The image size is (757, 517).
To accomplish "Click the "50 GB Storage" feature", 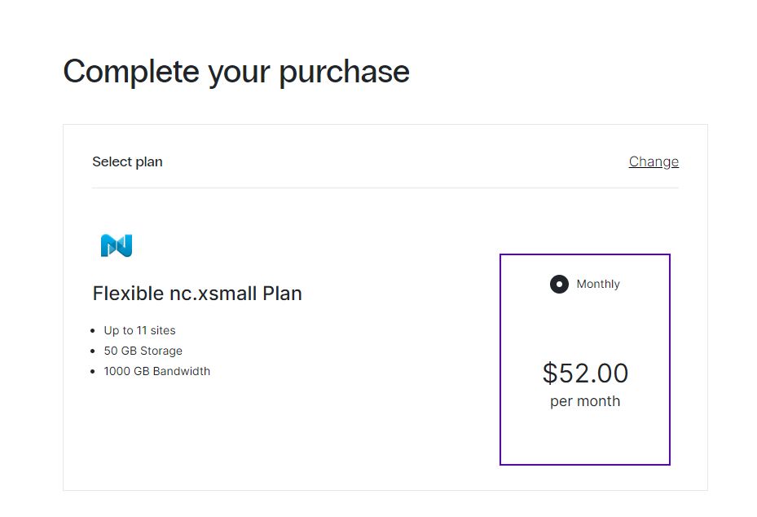I will coord(143,351).
